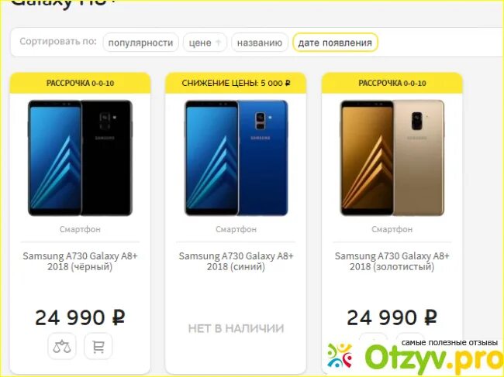The image size is (504, 377).
Task: Open Samsung A730 Galaxy A8+ 2018 (чёрный) link
Action: tap(80, 261)
